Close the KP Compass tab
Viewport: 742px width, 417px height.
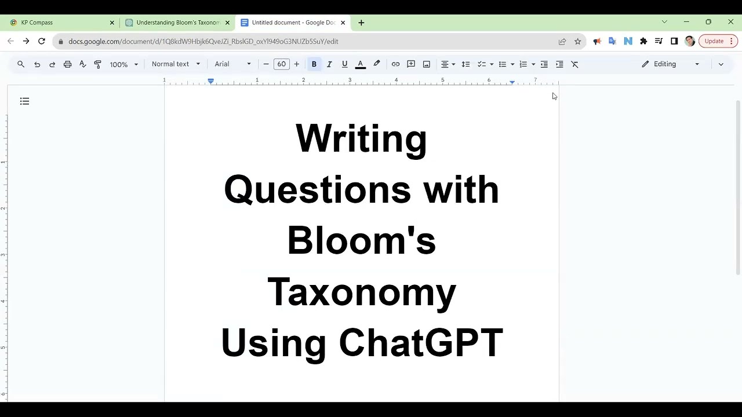[112, 23]
